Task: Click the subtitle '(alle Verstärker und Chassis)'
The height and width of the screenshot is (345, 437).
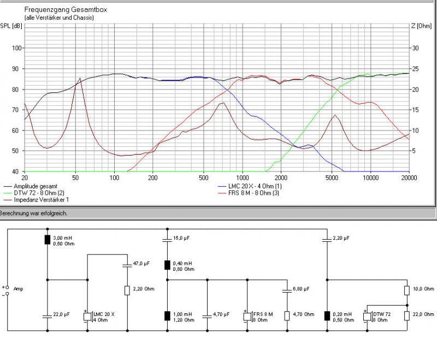Action: click(59, 17)
